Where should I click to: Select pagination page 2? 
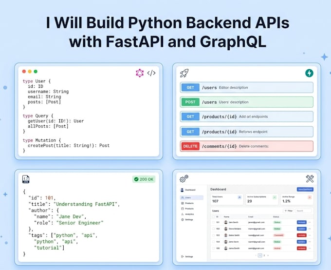(x=264, y=255)
